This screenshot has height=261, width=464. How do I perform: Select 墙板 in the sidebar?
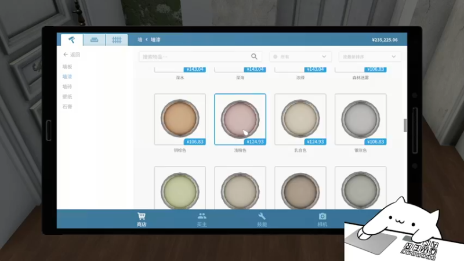(x=67, y=67)
